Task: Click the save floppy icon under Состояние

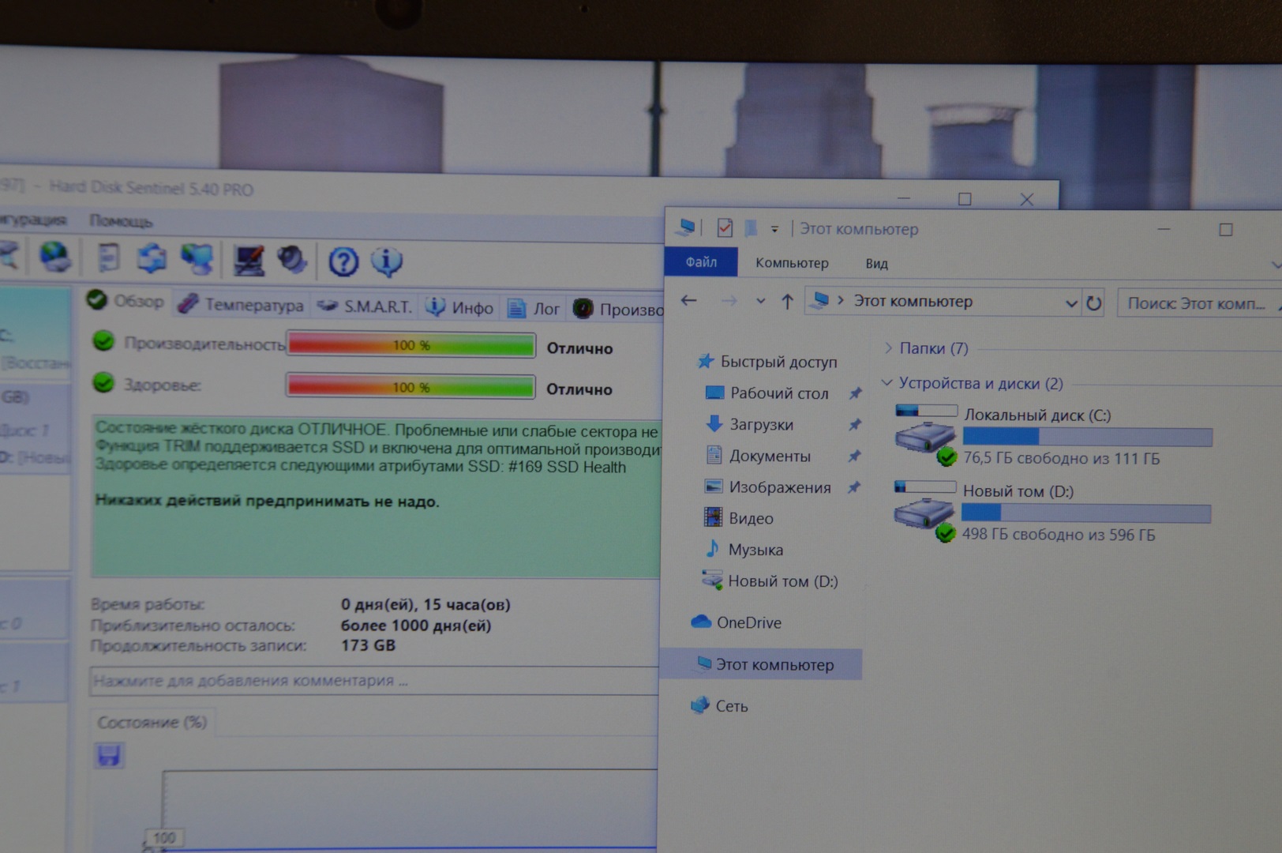Action: pos(109,755)
